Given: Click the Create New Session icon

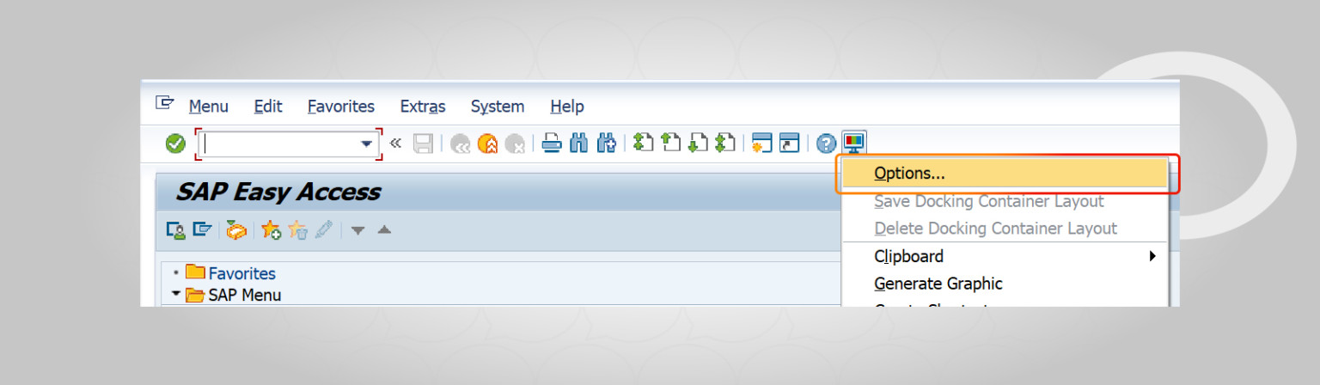Looking at the screenshot, I should coord(762,144).
